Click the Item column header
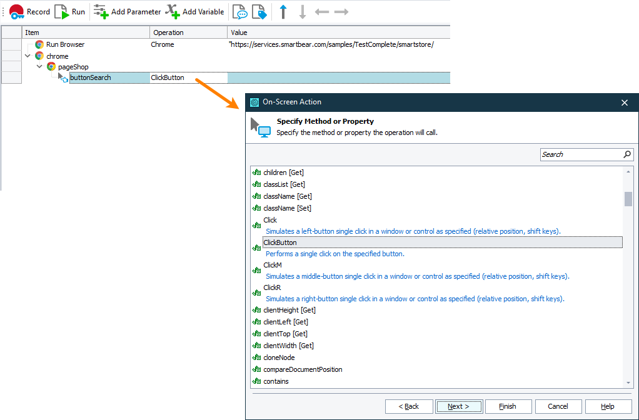This screenshot has height=420, width=639. [86, 32]
